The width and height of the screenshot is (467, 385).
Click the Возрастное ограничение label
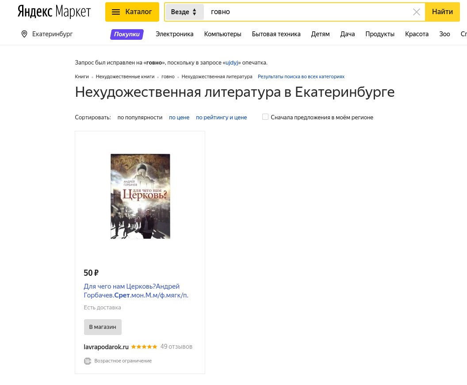123,361
